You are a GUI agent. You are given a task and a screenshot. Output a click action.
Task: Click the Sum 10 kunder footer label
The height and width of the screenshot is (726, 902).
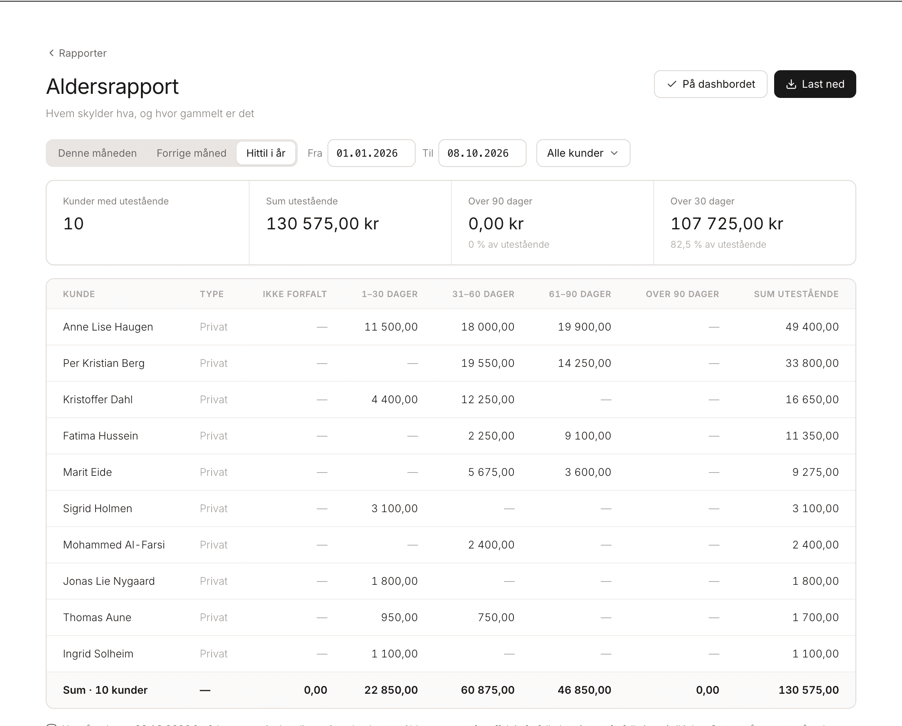(105, 690)
